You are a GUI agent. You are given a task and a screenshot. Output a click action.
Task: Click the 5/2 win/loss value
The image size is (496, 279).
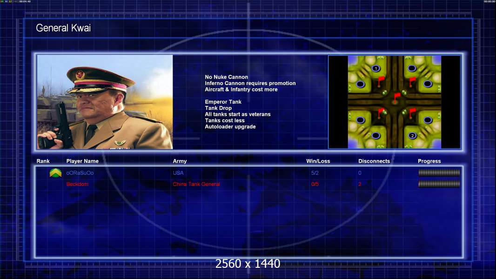coord(315,173)
